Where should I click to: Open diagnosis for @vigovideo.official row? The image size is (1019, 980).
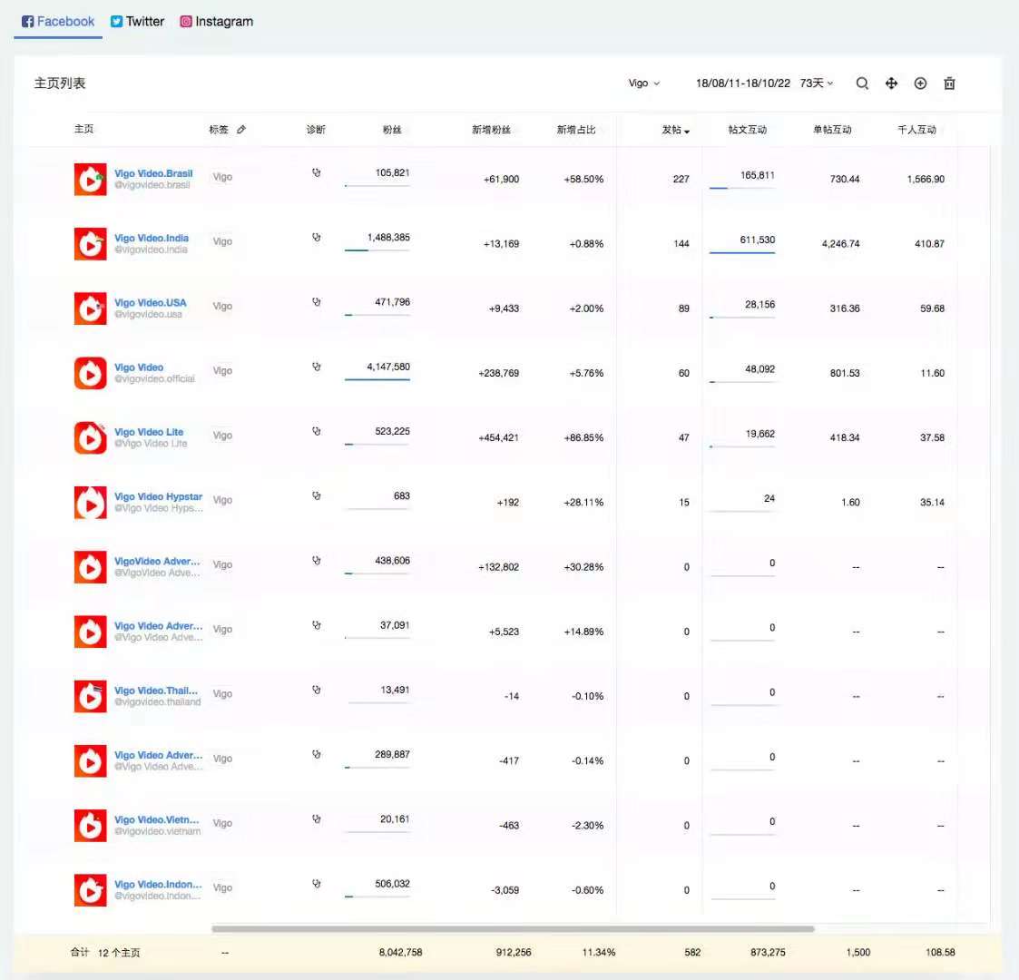(x=317, y=367)
